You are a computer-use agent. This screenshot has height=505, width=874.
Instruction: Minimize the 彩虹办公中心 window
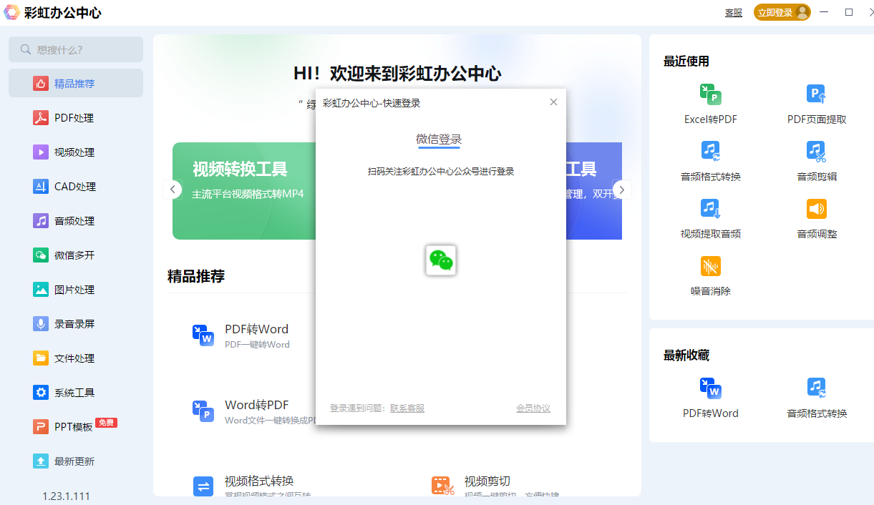[x=825, y=12]
